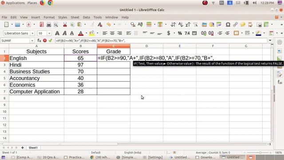Click the Insert Hyperlink icon

coord(235,24)
